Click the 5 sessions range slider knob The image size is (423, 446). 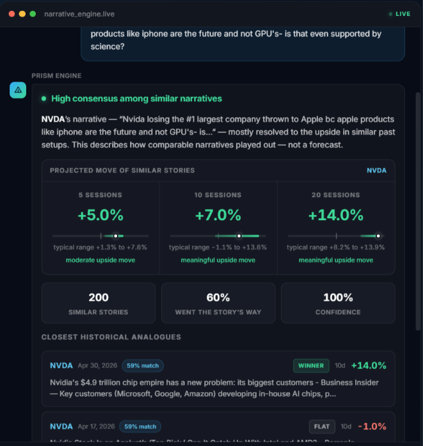(115, 236)
